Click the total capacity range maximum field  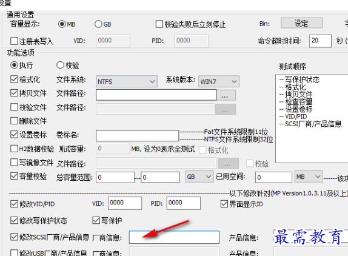[x=160, y=177]
